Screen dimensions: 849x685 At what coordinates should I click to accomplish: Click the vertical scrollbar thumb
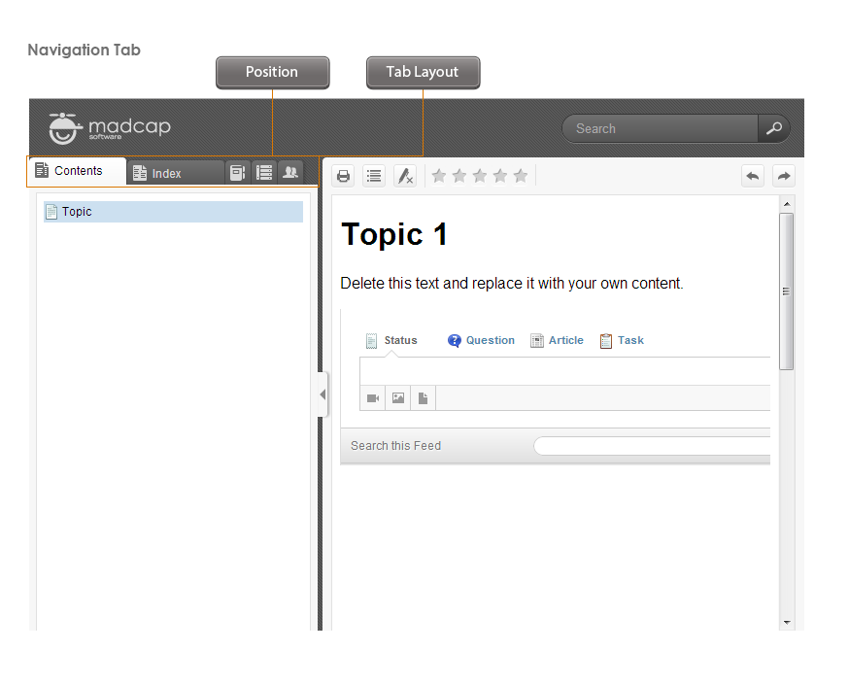[787, 291]
